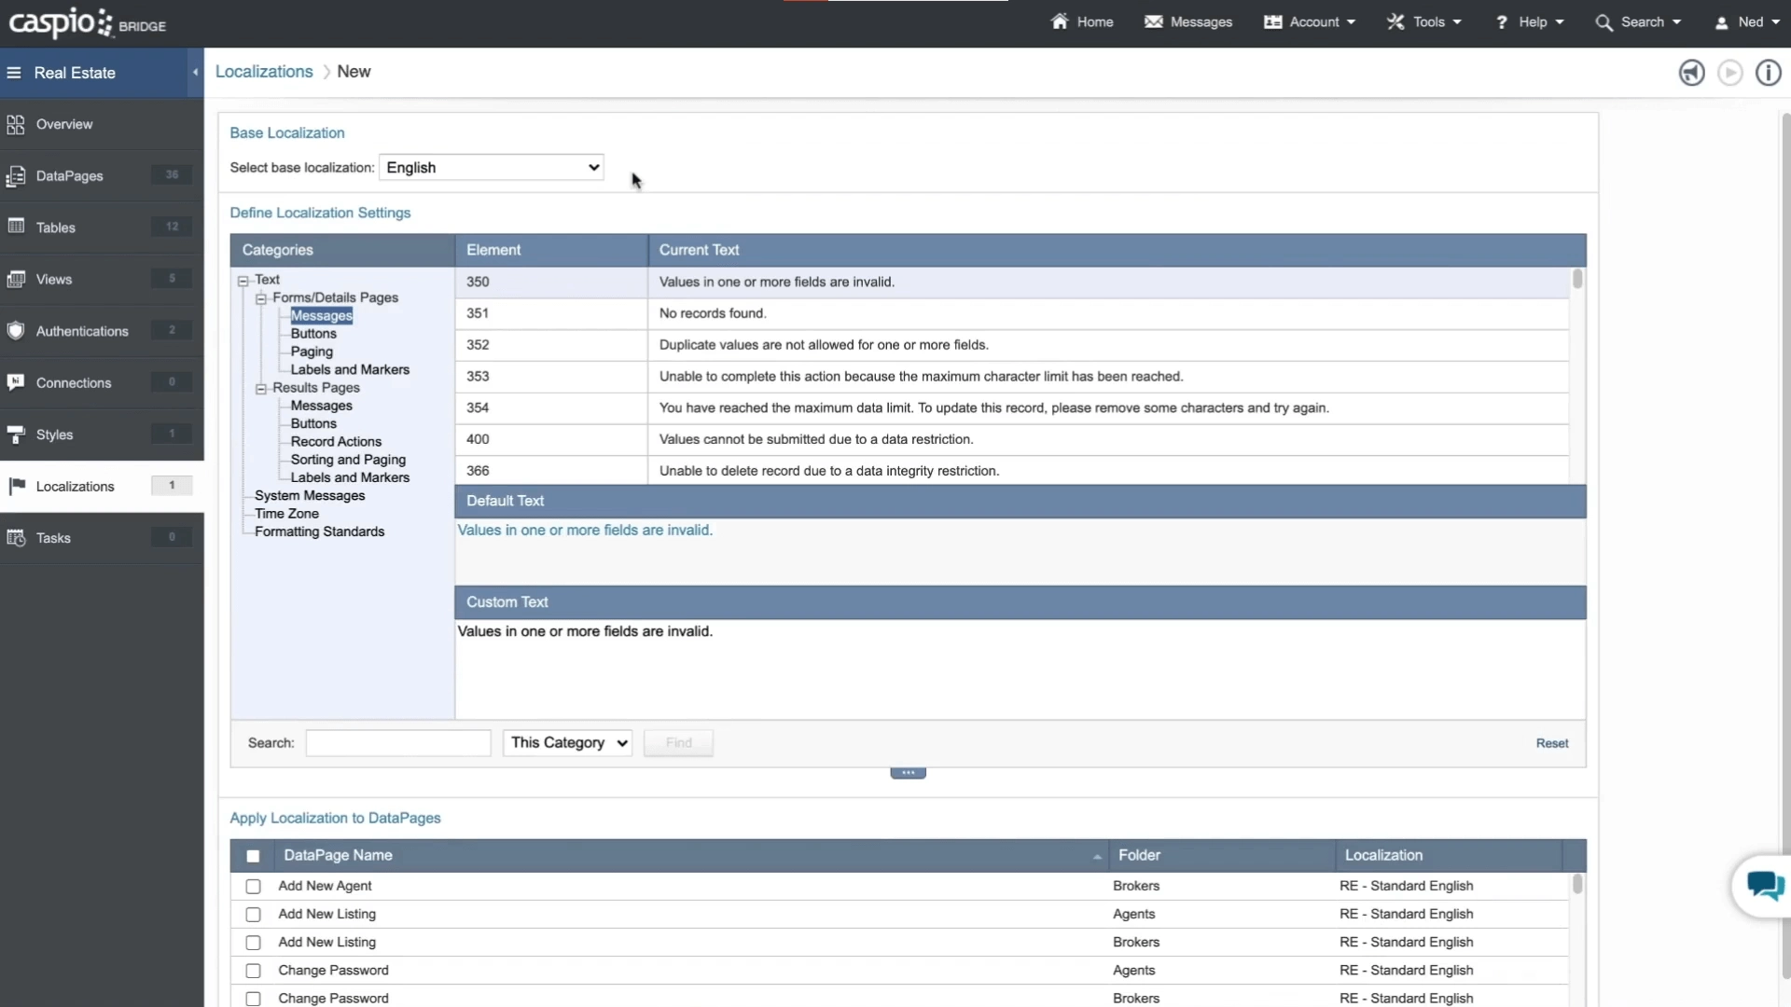
Task: Check Change Password in Agents folder
Action: (x=253, y=971)
